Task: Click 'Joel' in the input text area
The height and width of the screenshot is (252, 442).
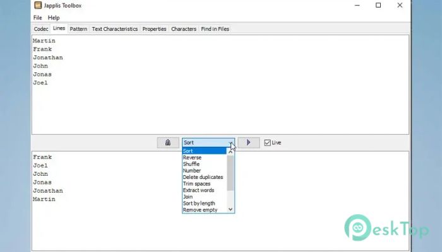Action: tap(40, 83)
